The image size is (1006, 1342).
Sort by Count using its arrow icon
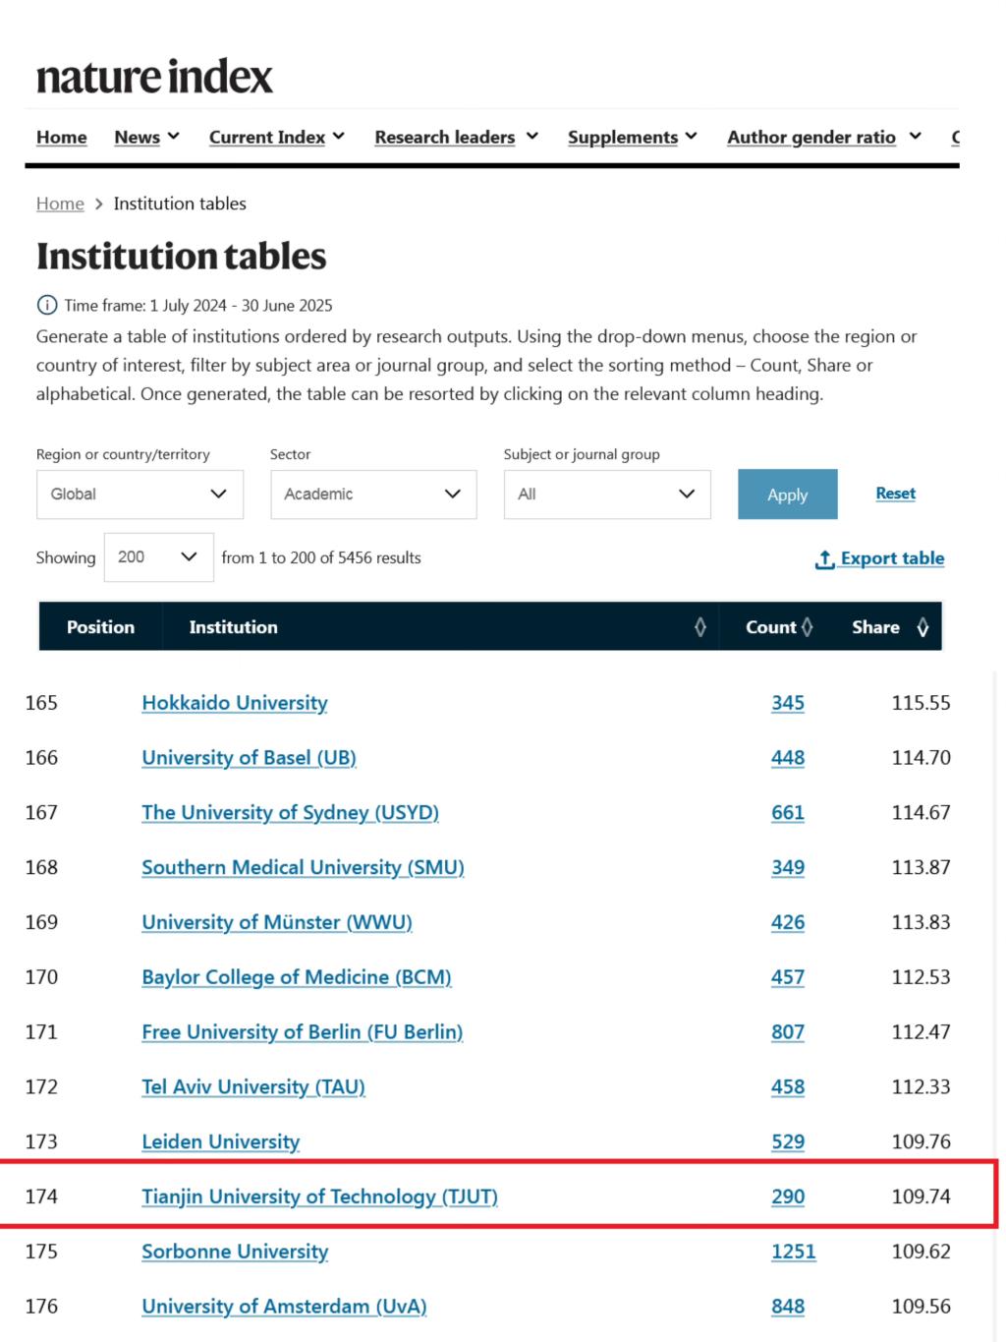coord(808,627)
